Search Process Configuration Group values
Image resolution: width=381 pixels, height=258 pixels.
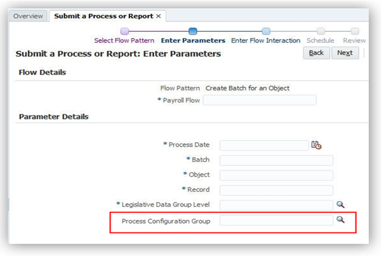[340, 220]
